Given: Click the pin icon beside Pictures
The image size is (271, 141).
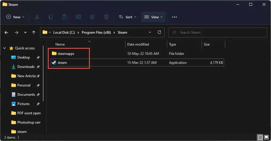Looking at the screenshot, I should click(x=38, y=104).
